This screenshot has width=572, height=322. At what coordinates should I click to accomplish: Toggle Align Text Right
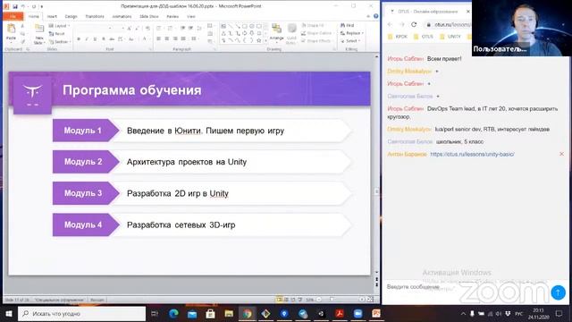point(175,38)
